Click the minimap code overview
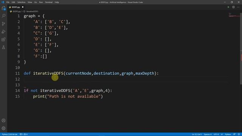This screenshot has height=136, width=242. [x=234, y=15]
